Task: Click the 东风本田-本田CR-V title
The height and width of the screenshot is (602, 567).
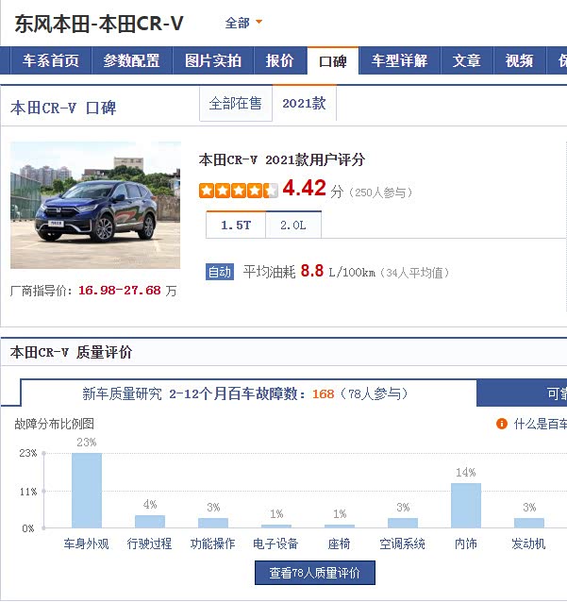Action: tap(99, 24)
